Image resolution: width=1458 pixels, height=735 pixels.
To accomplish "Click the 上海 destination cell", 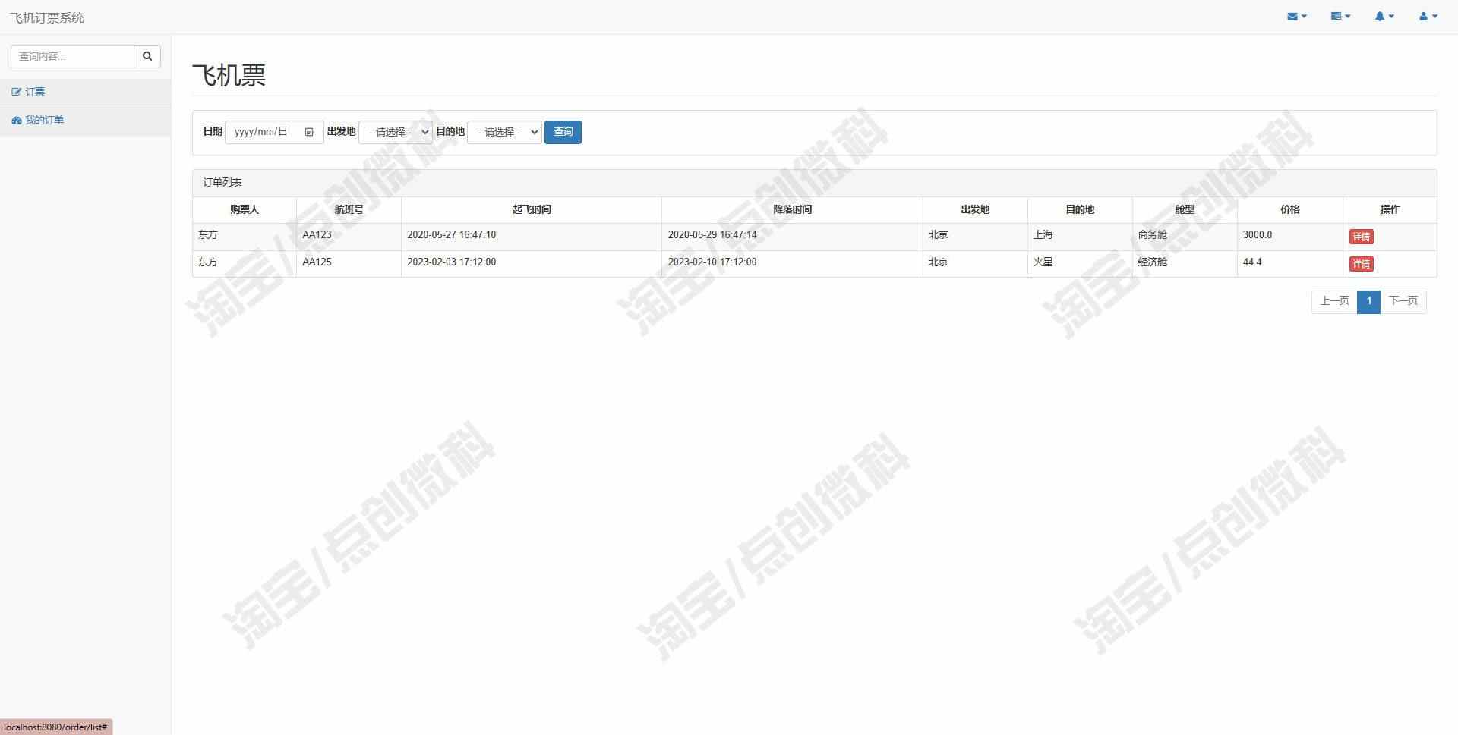I will coord(1080,237).
